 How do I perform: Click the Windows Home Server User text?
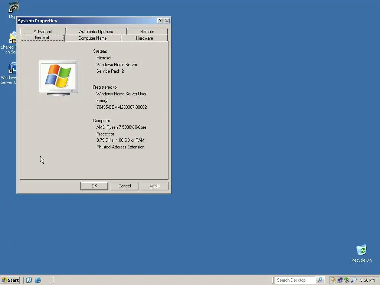[x=121, y=94]
